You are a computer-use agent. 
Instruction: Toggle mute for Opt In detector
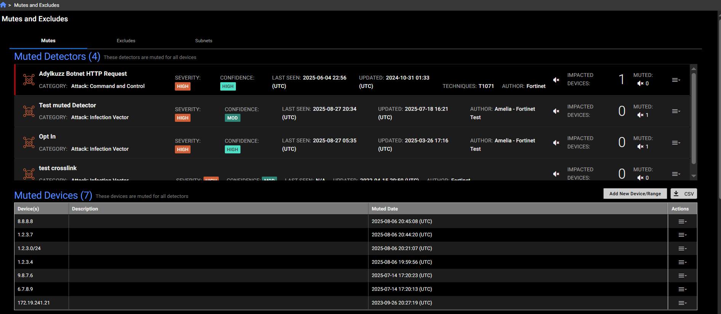coord(556,143)
